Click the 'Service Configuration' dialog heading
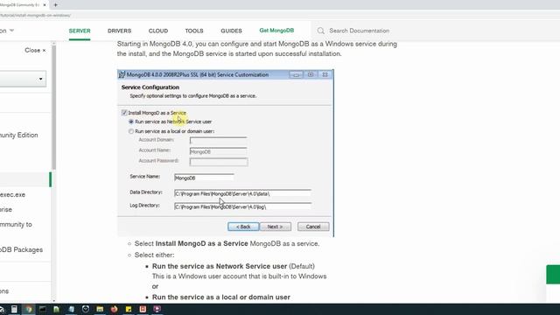 tap(150, 87)
